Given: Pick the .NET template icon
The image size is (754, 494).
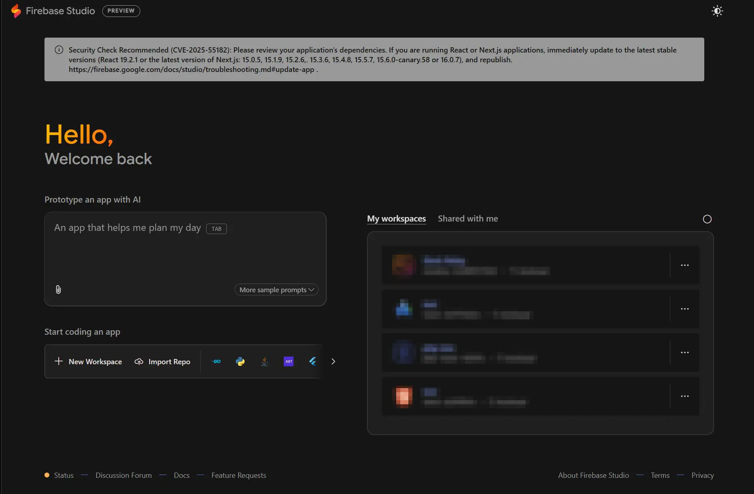Looking at the screenshot, I should (x=289, y=361).
